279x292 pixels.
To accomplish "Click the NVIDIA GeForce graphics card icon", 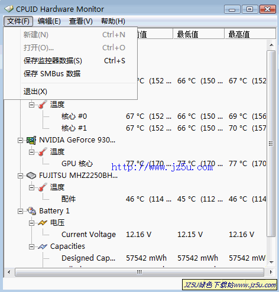I will [x=31, y=140].
